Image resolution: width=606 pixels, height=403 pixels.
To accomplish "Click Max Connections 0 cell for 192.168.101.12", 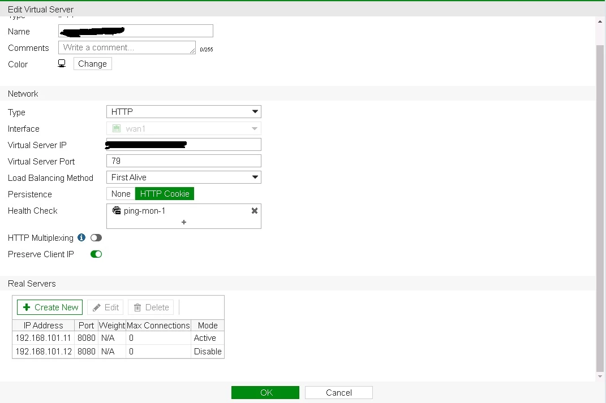I will tap(158, 351).
